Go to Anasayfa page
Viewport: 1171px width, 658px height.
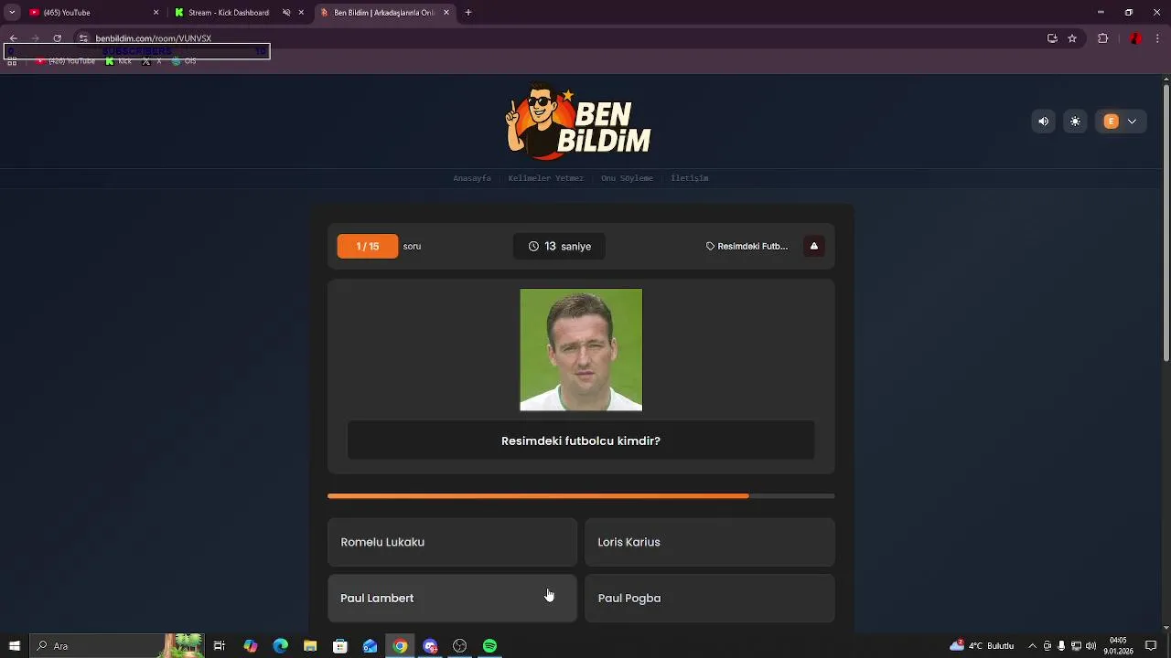tap(472, 178)
